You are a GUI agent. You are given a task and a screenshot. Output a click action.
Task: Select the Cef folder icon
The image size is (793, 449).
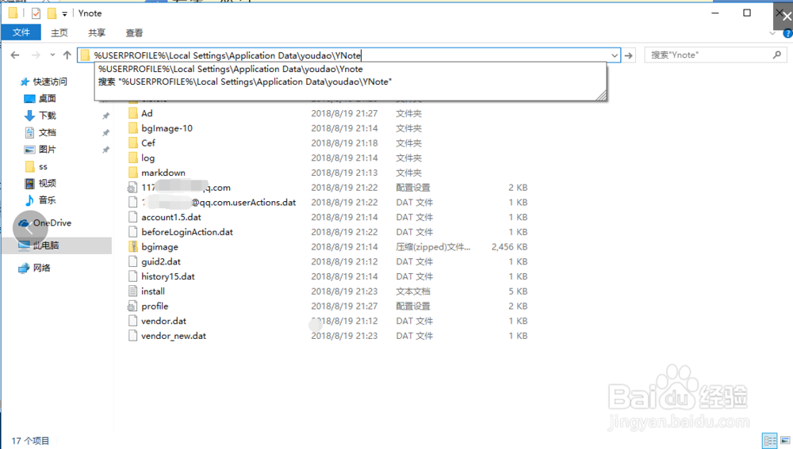[132, 143]
